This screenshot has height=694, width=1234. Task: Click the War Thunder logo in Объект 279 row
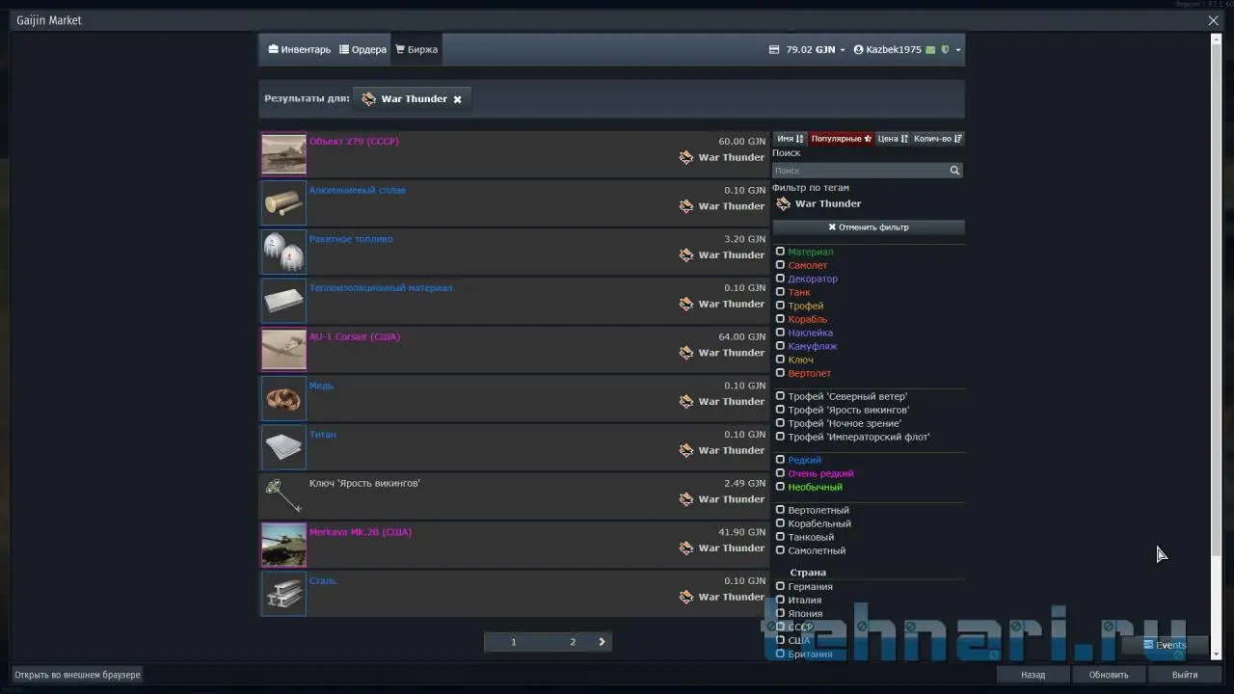[x=686, y=157]
